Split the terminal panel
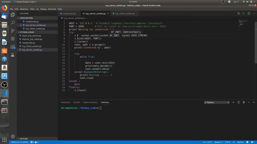Viewport: 257px width, 144px height. (x=239, y=102)
